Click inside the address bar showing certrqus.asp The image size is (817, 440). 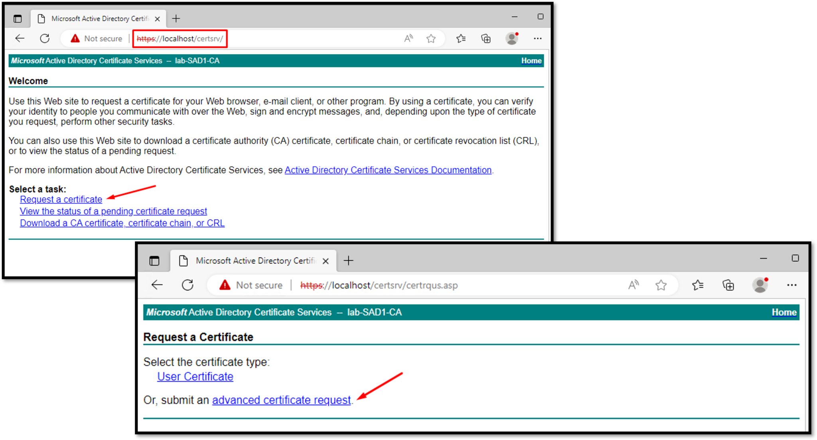(379, 285)
